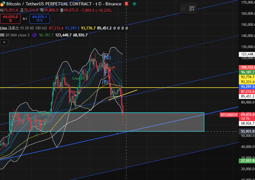This screenshot has height=180, width=255.
Task: Click the BTCUSDT.P price line label
Action: pos(229,115)
